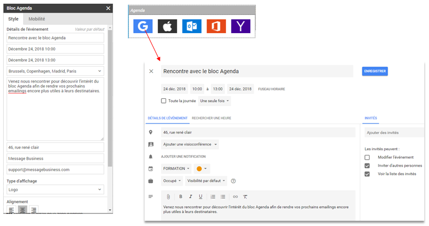The height and width of the screenshot is (226, 429).
Task: Toggle italic in description editor
Action: point(190,197)
